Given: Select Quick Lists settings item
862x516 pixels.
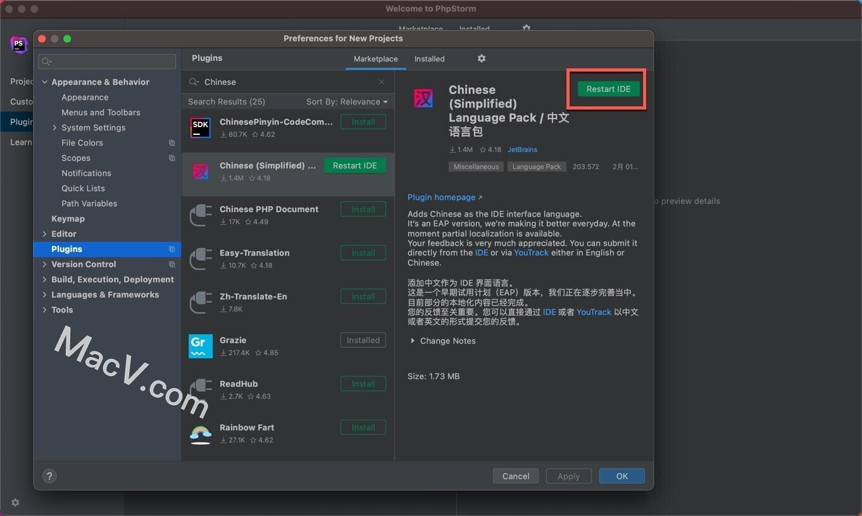Looking at the screenshot, I should 83,189.
